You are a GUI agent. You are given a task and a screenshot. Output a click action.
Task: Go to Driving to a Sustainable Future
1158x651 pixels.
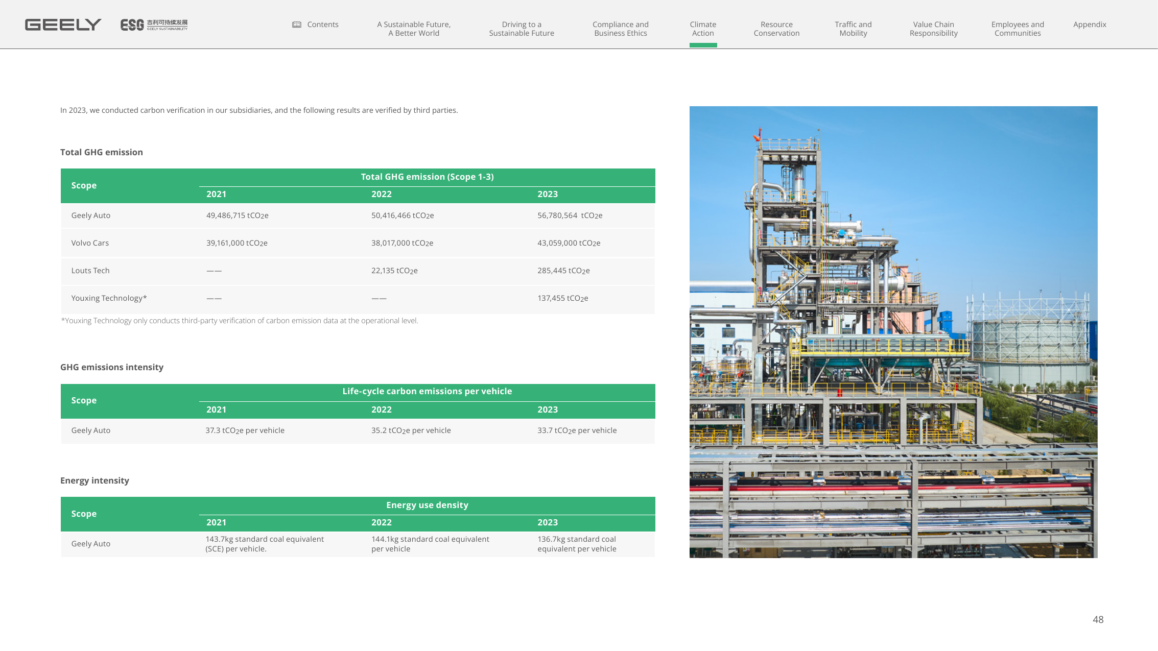coord(522,29)
